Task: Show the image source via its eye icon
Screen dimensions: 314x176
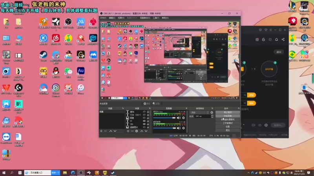Action: coord(144,118)
